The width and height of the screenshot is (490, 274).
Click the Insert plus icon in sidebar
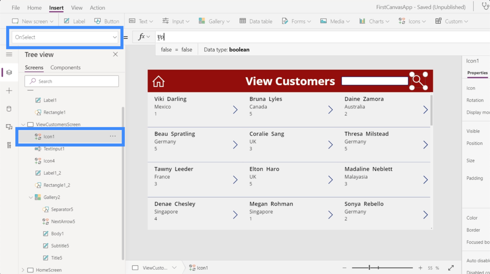coord(9,91)
